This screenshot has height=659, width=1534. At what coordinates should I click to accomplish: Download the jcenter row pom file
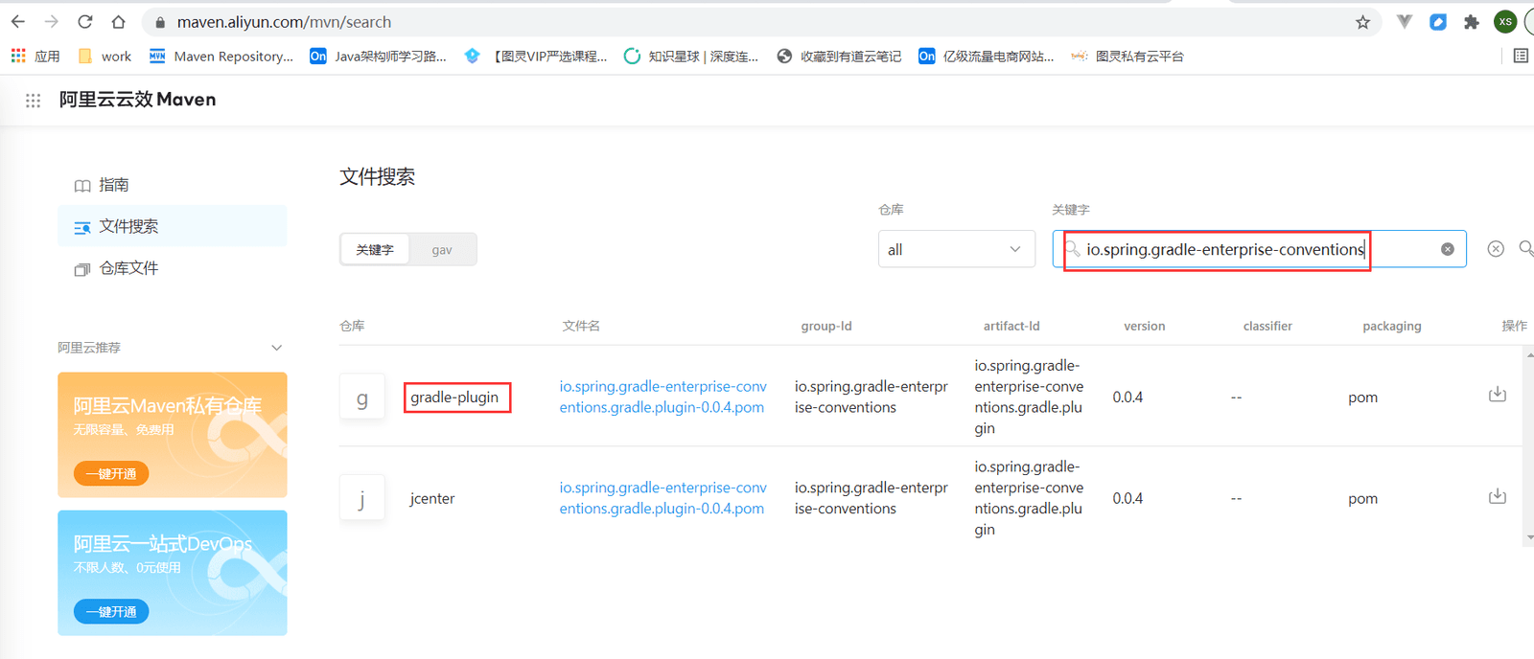[1497, 496]
